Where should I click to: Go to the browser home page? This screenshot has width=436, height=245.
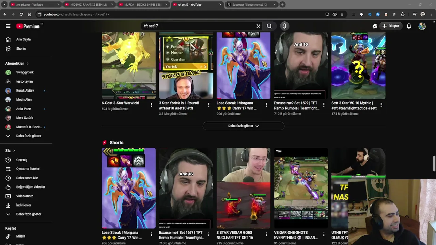pos(29,14)
